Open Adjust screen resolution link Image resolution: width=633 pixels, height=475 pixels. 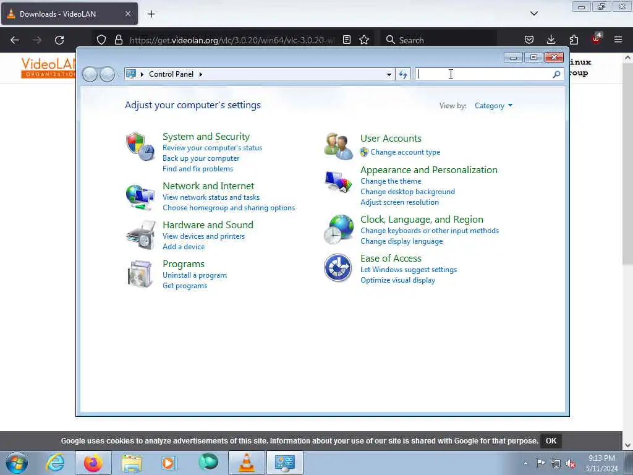tap(400, 202)
